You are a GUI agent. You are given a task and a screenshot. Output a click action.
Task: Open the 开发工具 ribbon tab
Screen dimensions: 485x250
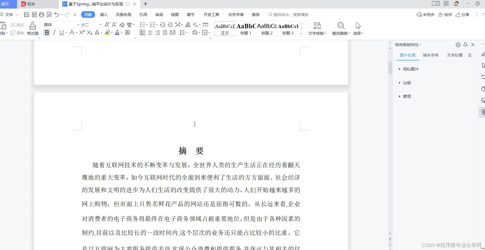(211, 15)
